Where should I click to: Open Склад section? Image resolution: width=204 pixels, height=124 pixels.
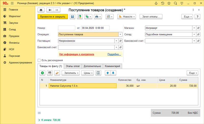pyautogui.click(x=12, y=30)
